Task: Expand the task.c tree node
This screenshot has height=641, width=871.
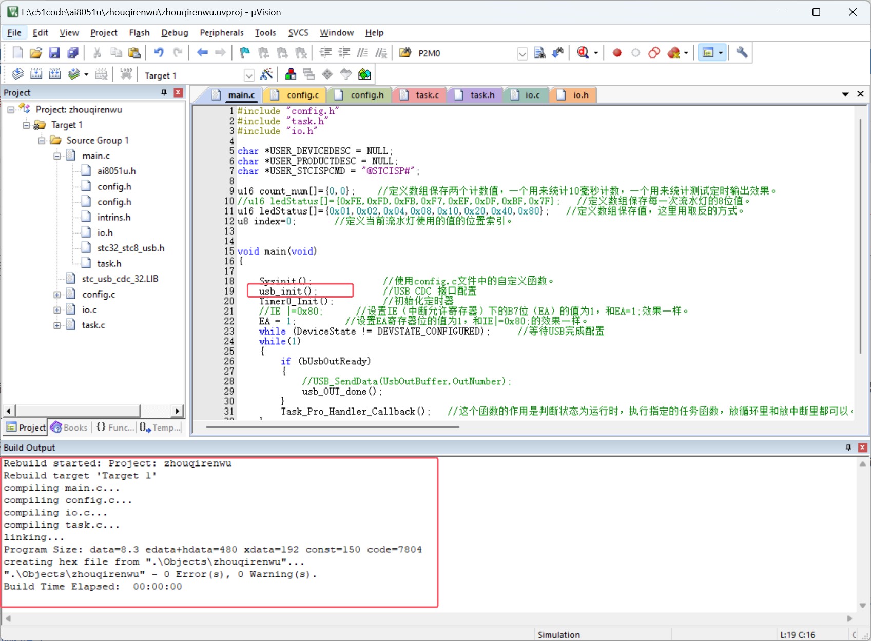Action: pyautogui.click(x=57, y=325)
